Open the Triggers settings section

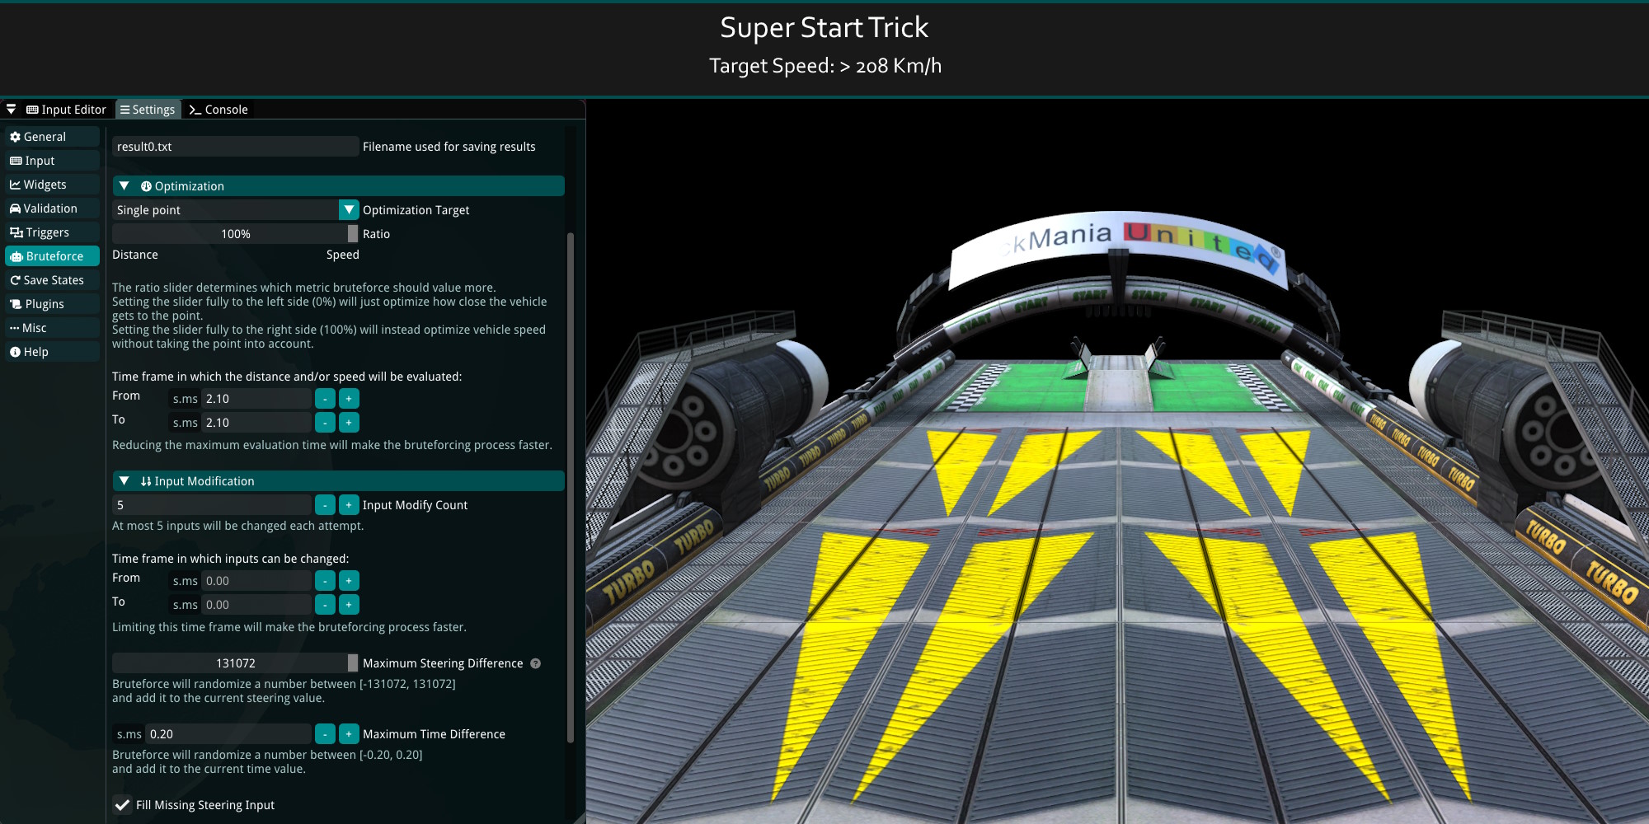coord(53,232)
